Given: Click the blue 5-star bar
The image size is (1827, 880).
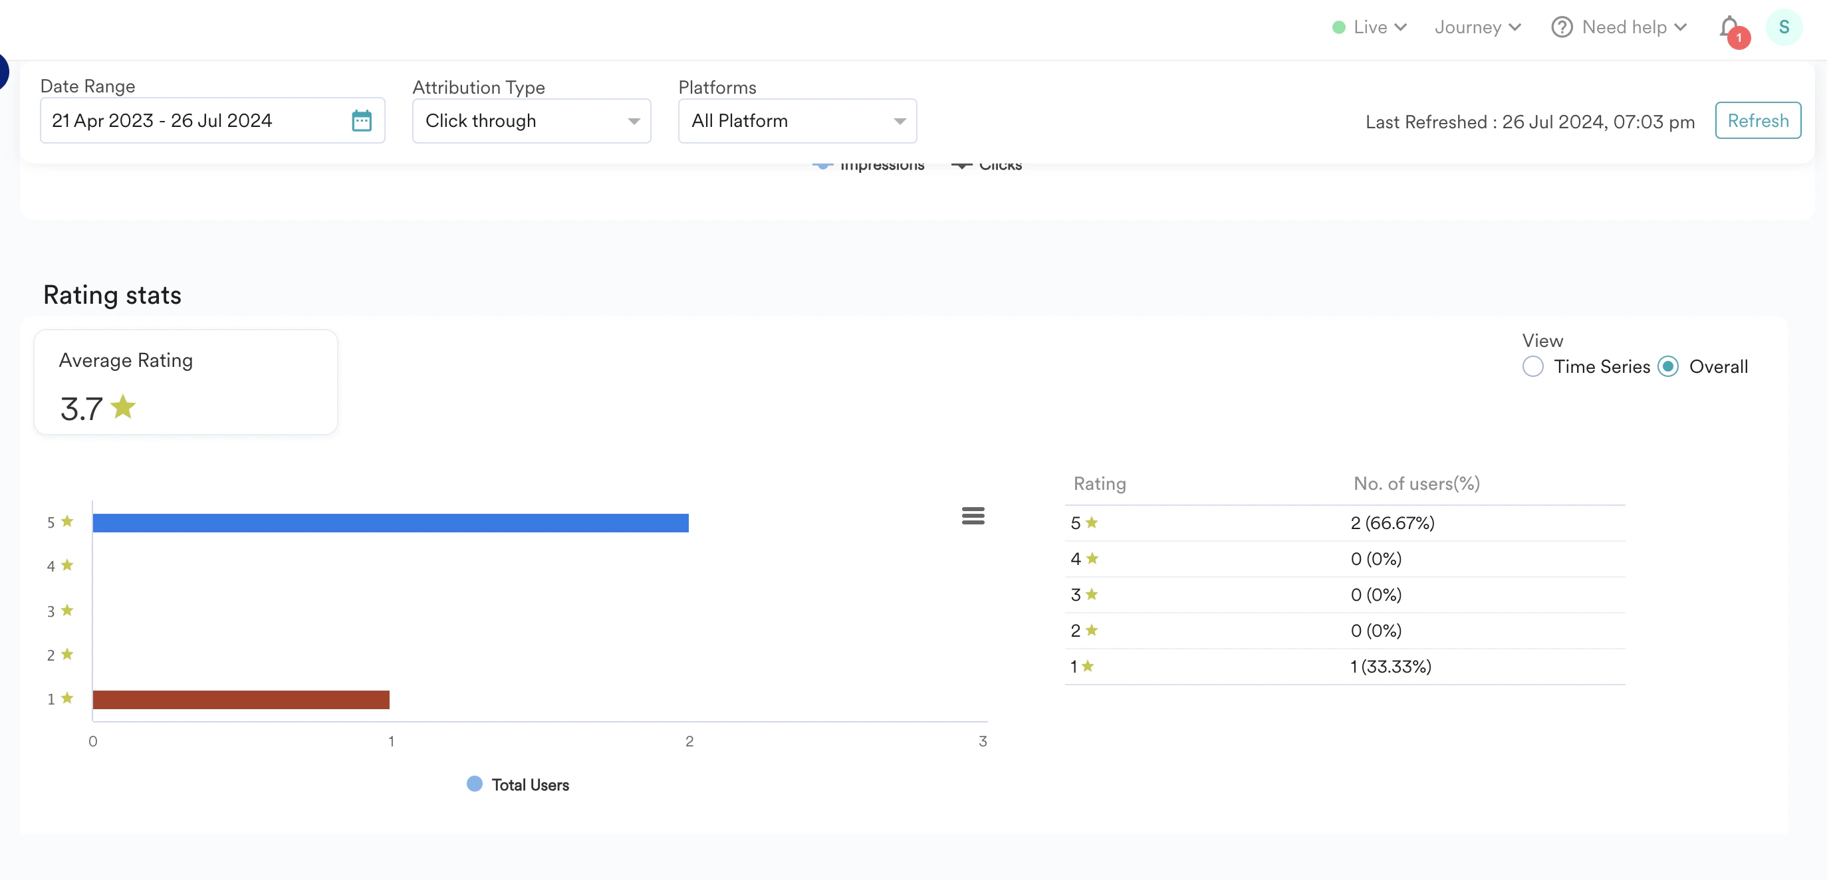Looking at the screenshot, I should 390,522.
